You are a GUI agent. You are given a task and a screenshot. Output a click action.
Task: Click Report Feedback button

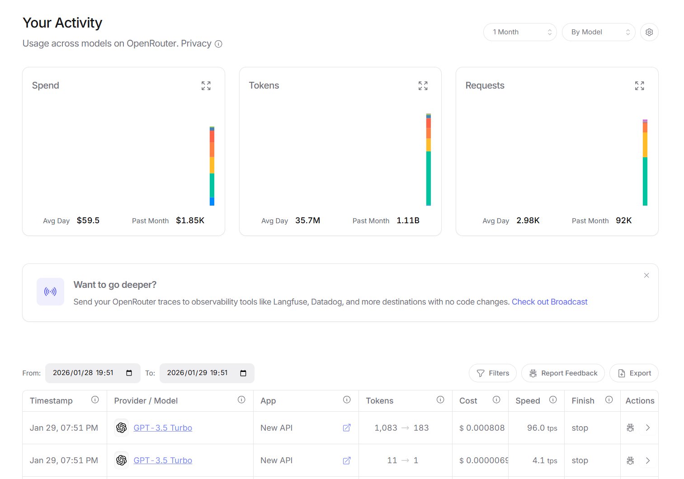tap(563, 373)
